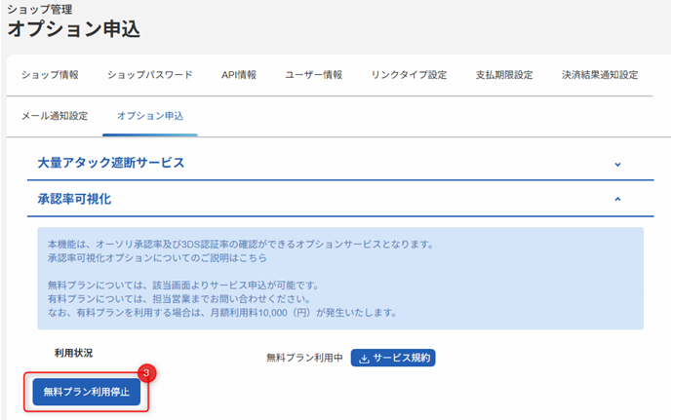Select the オプション申込 tab
The width and height of the screenshot is (673, 420).
tap(150, 116)
